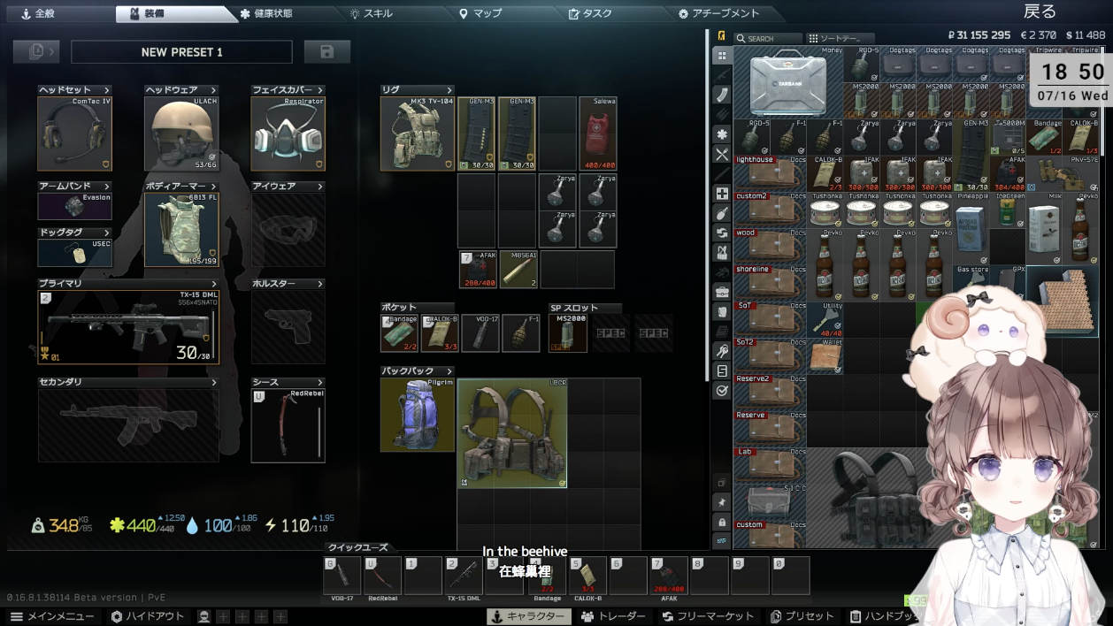Toggle the pin icon in stash sidebar
Viewport: 1113px width, 626px height.
point(722,502)
